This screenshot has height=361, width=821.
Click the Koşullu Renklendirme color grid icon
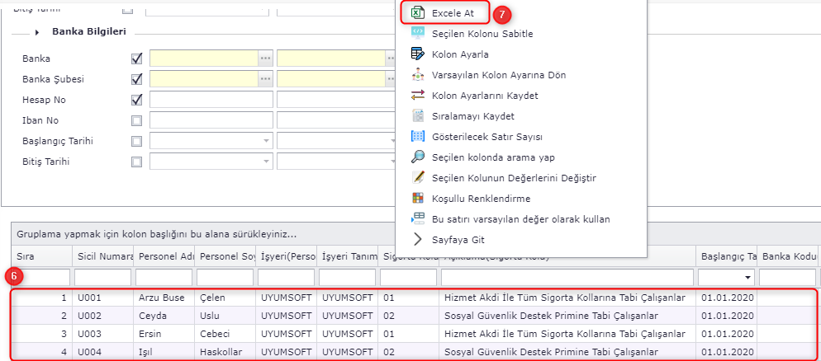(418, 199)
